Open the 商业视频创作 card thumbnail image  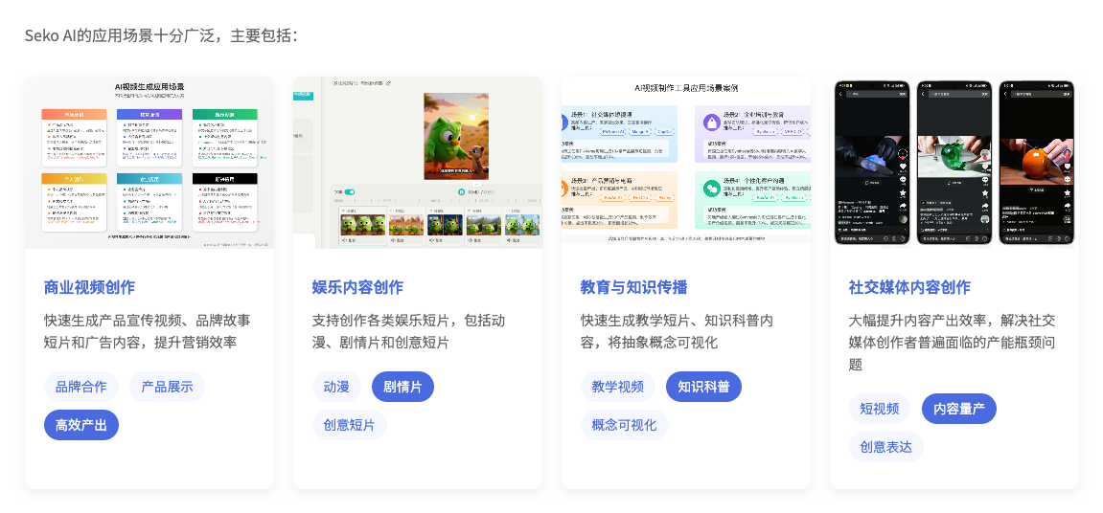pyautogui.click(x=149, y=163)
